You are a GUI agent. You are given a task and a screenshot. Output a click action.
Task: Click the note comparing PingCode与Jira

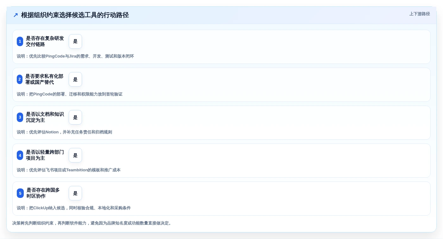pos(75,56)
